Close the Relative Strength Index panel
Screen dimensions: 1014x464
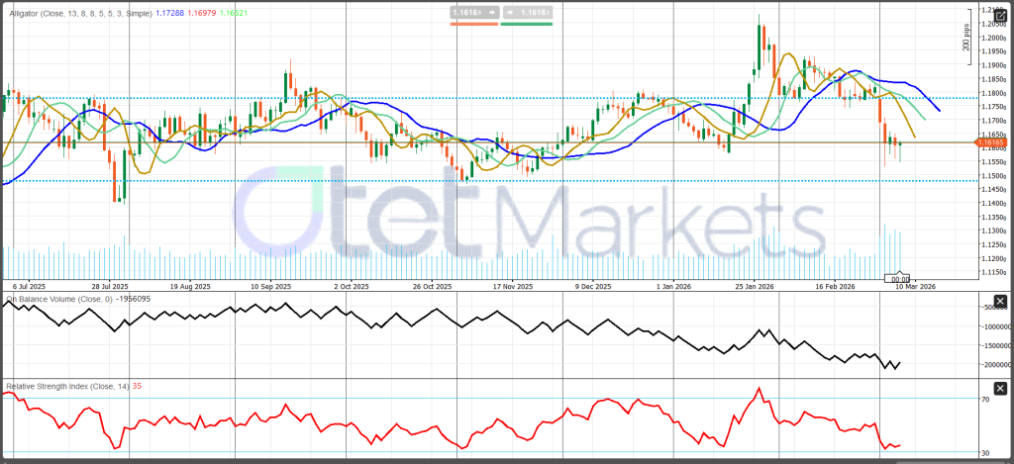click(1001, 388)
